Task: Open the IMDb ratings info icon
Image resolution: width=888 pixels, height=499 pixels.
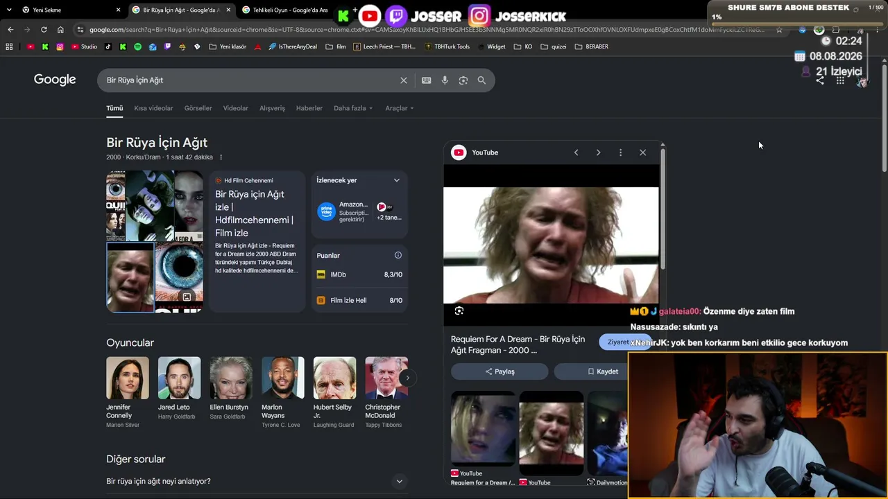Action: coord(398,255)
